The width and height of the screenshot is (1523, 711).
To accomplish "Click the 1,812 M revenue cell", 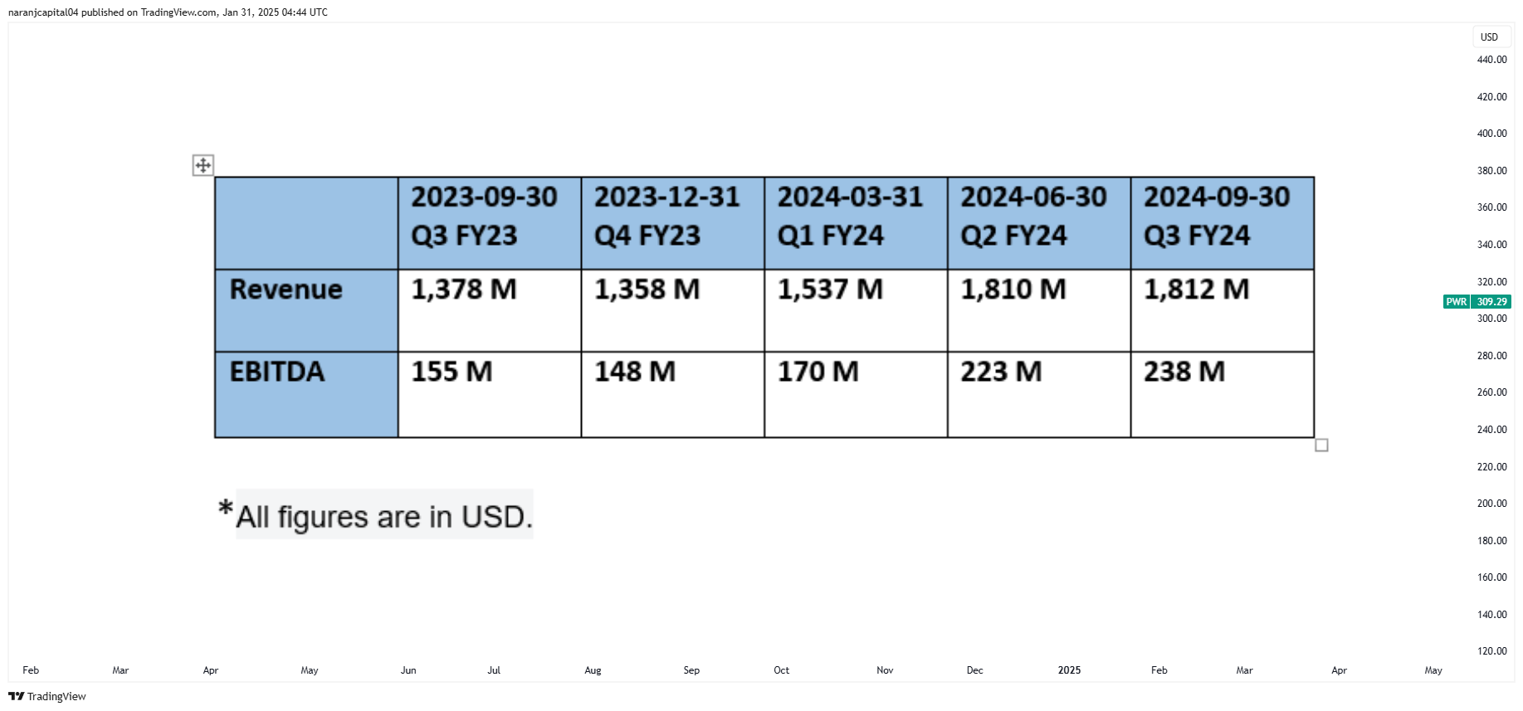I will tap(1223, 310).
